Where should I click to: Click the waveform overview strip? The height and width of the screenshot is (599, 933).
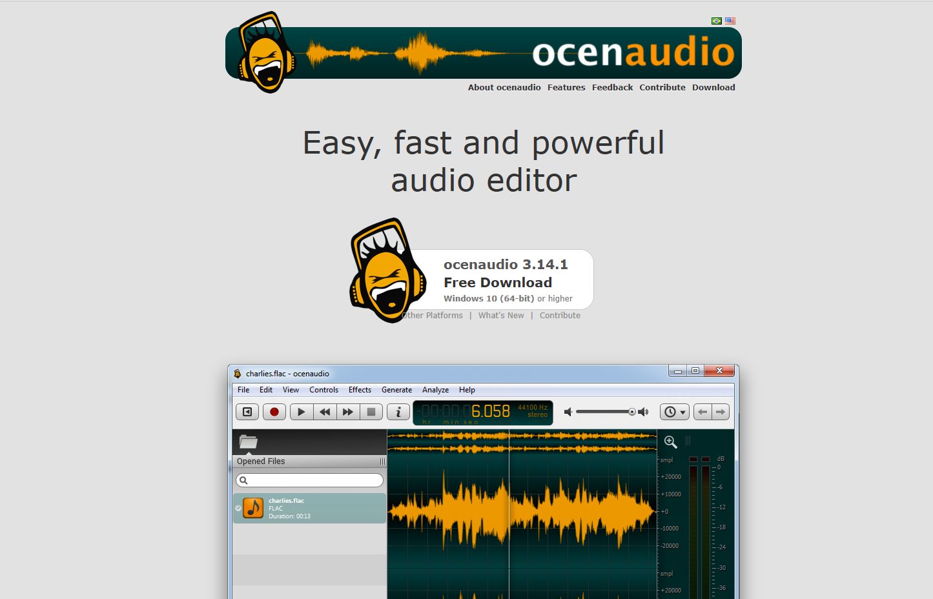point(522,442)
